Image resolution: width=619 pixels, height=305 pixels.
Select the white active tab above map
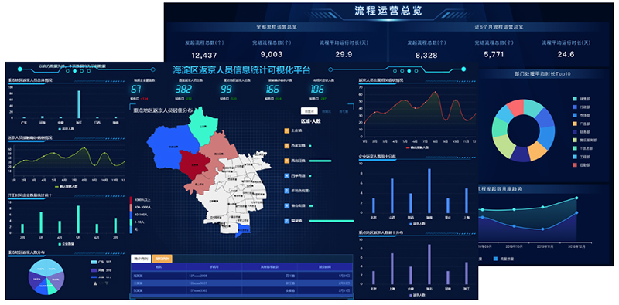[309, 111]
